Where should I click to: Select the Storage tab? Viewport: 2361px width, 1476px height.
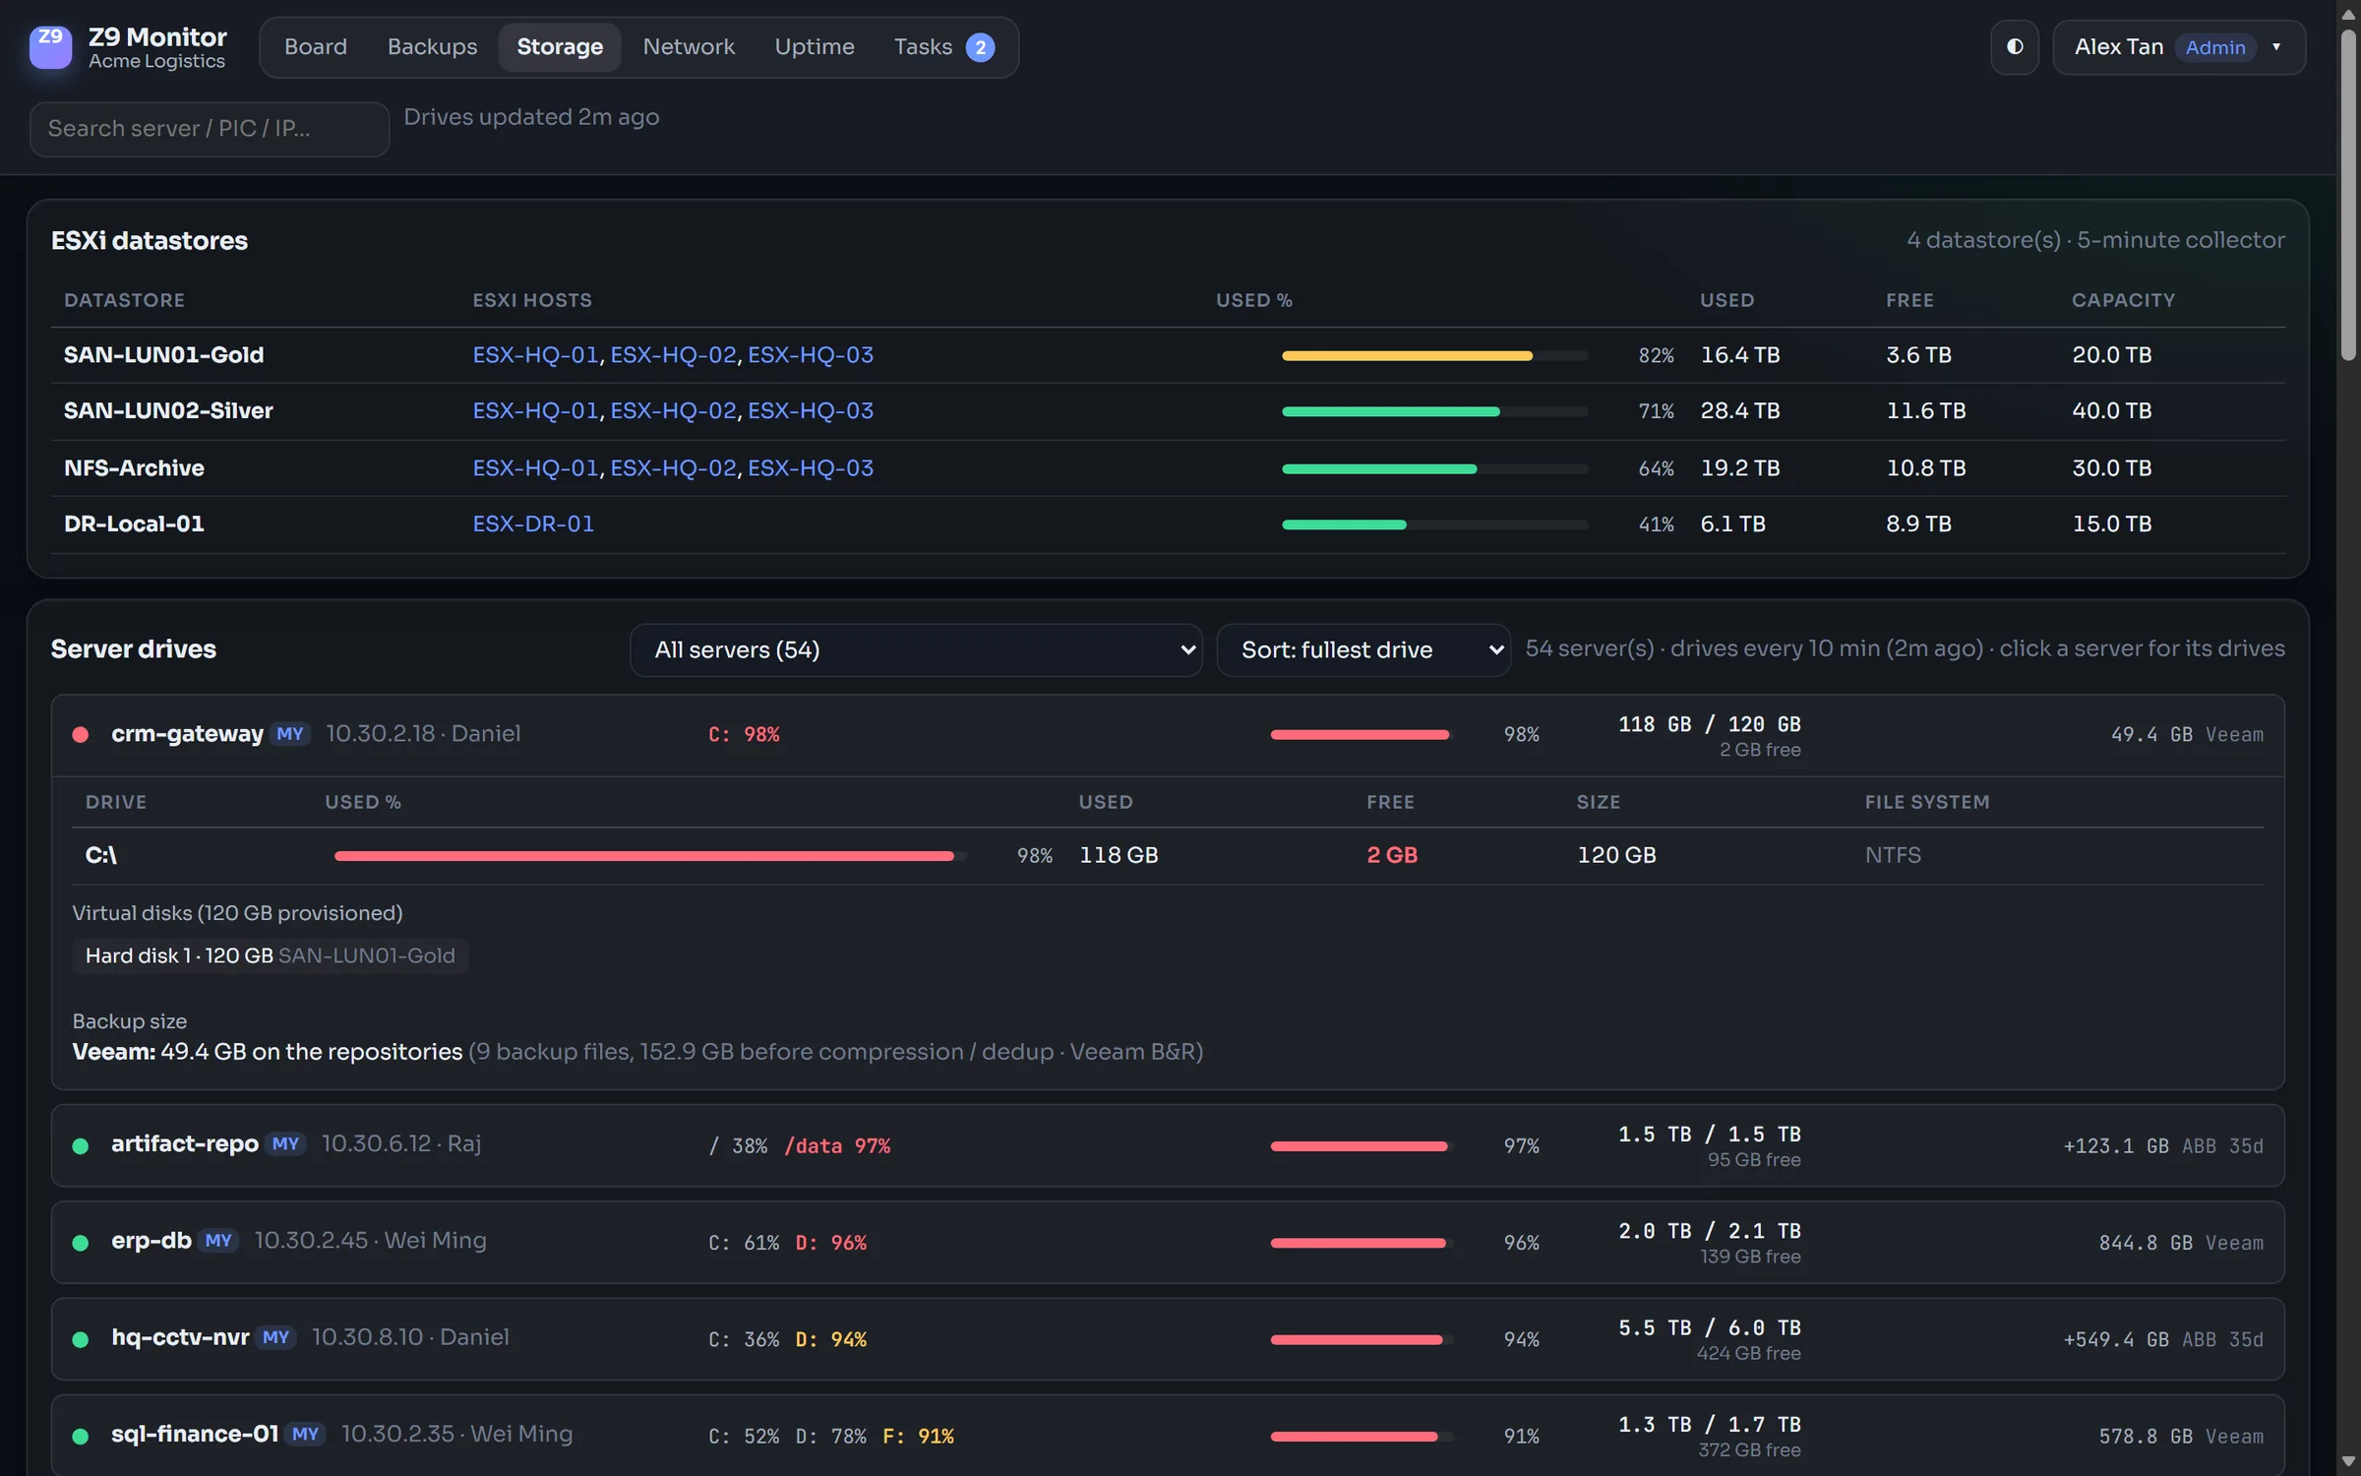pos(560,47)
